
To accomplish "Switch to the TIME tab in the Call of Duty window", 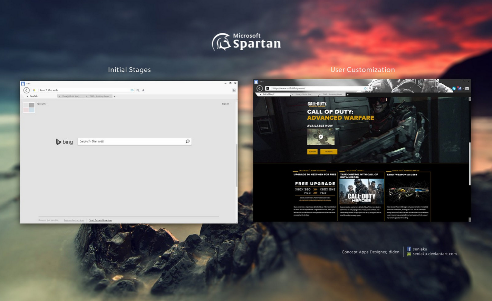I will (x=332, y=94).
